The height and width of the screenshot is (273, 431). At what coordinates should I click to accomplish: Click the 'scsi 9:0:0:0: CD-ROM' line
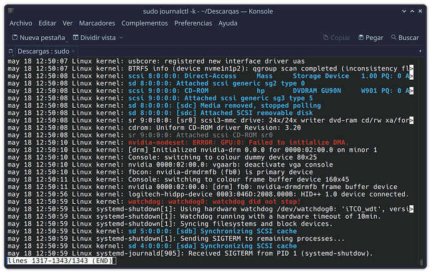pos(211,91)
